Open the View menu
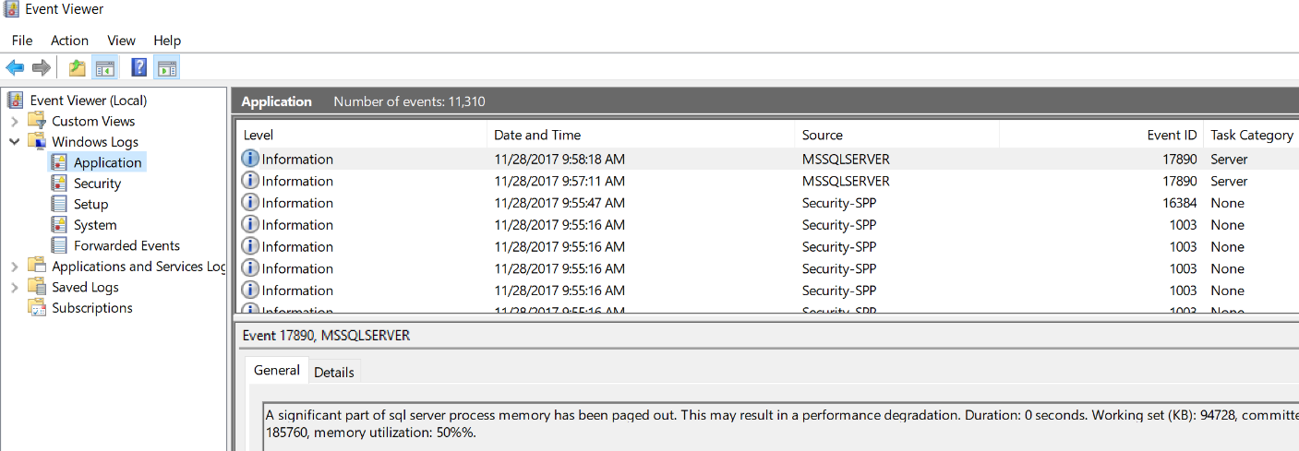The image size is (1299, 451). coord(121,41)
